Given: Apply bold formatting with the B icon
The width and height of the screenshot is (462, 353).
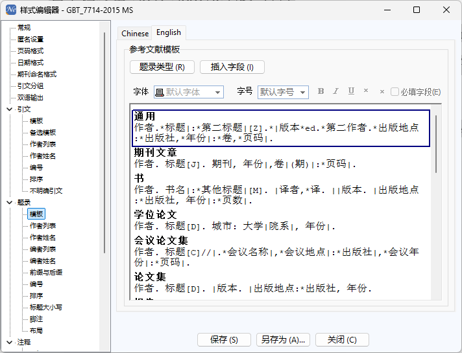Looking at the screenshot, I should tap(321, 91).
